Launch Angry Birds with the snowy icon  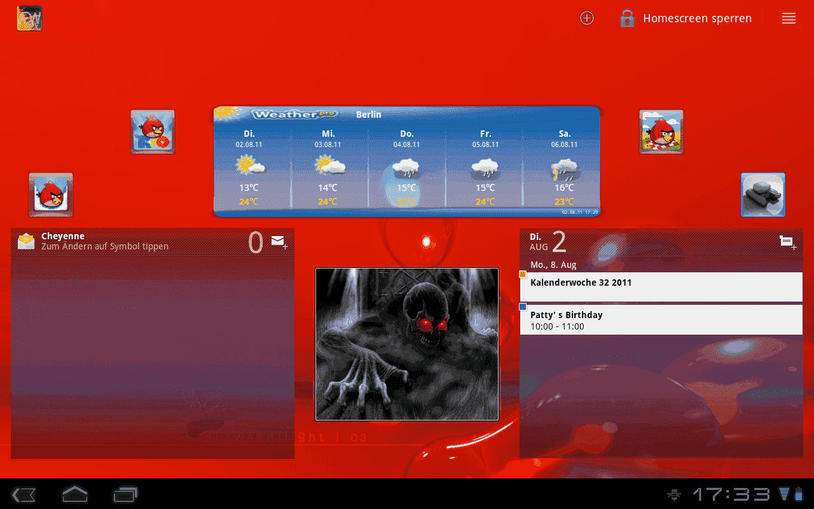(x=51, y=195)
